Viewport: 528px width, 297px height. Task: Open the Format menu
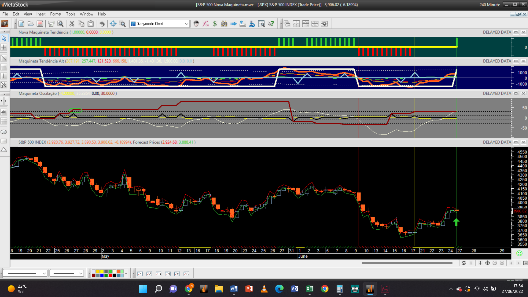[x=56, y=14]
